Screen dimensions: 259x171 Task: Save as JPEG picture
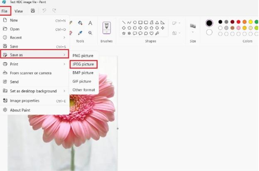83,64
